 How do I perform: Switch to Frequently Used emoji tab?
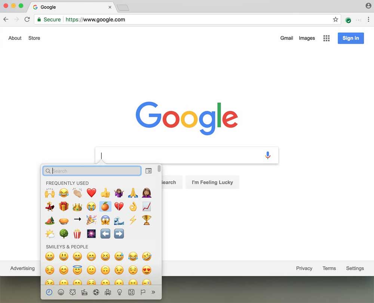(49, 292)
